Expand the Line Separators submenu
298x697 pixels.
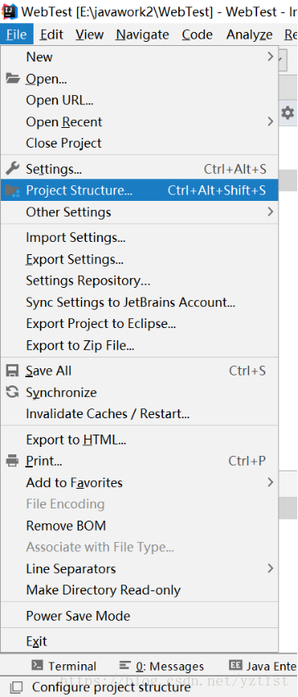coord(139,568)
